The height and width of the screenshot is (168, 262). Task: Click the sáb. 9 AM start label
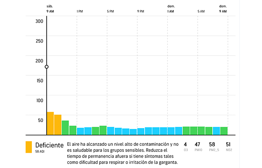[x=50, y=9]
